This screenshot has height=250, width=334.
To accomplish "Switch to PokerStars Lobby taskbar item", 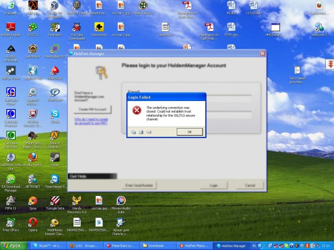I will [x=121, y=246].
